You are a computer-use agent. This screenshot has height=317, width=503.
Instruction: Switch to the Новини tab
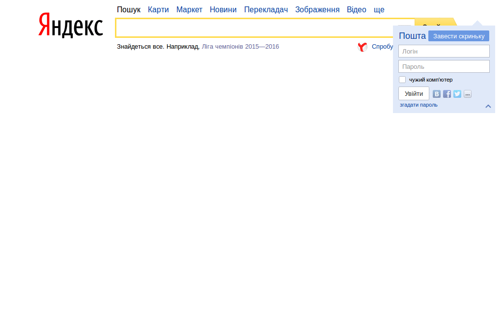tap(224, 10)
